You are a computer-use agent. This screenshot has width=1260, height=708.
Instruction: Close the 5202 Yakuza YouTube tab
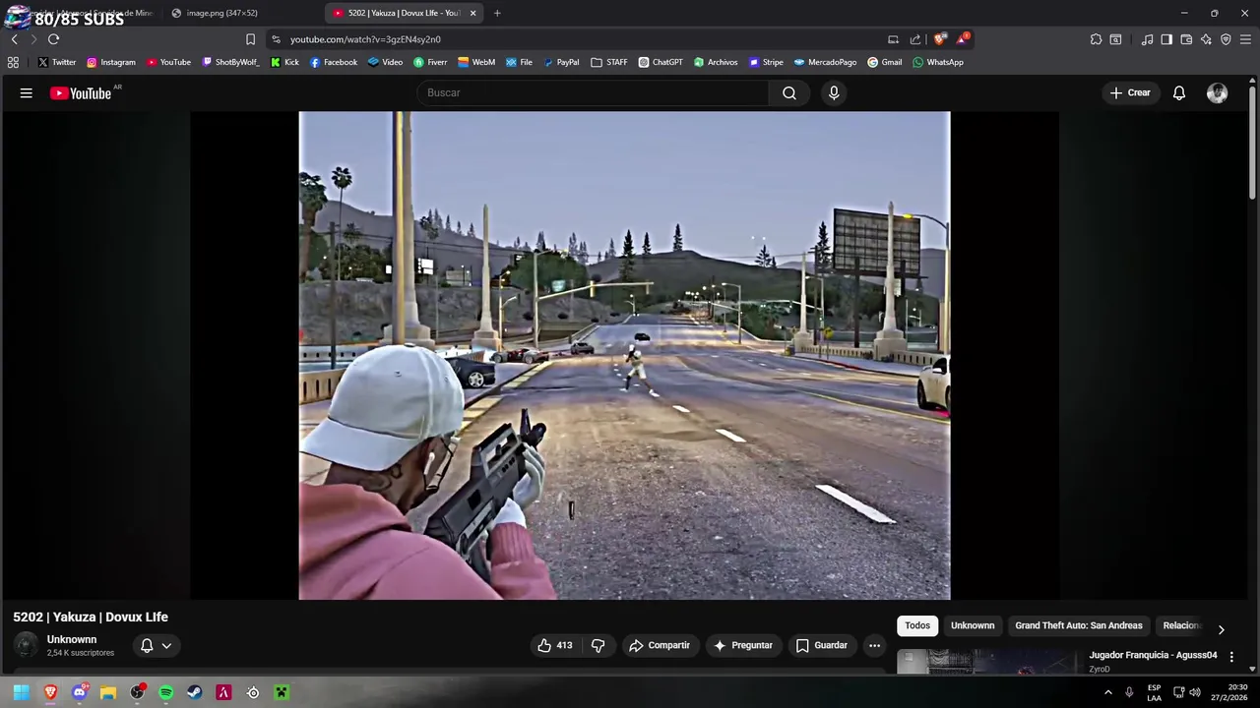(x=472, y=13)
